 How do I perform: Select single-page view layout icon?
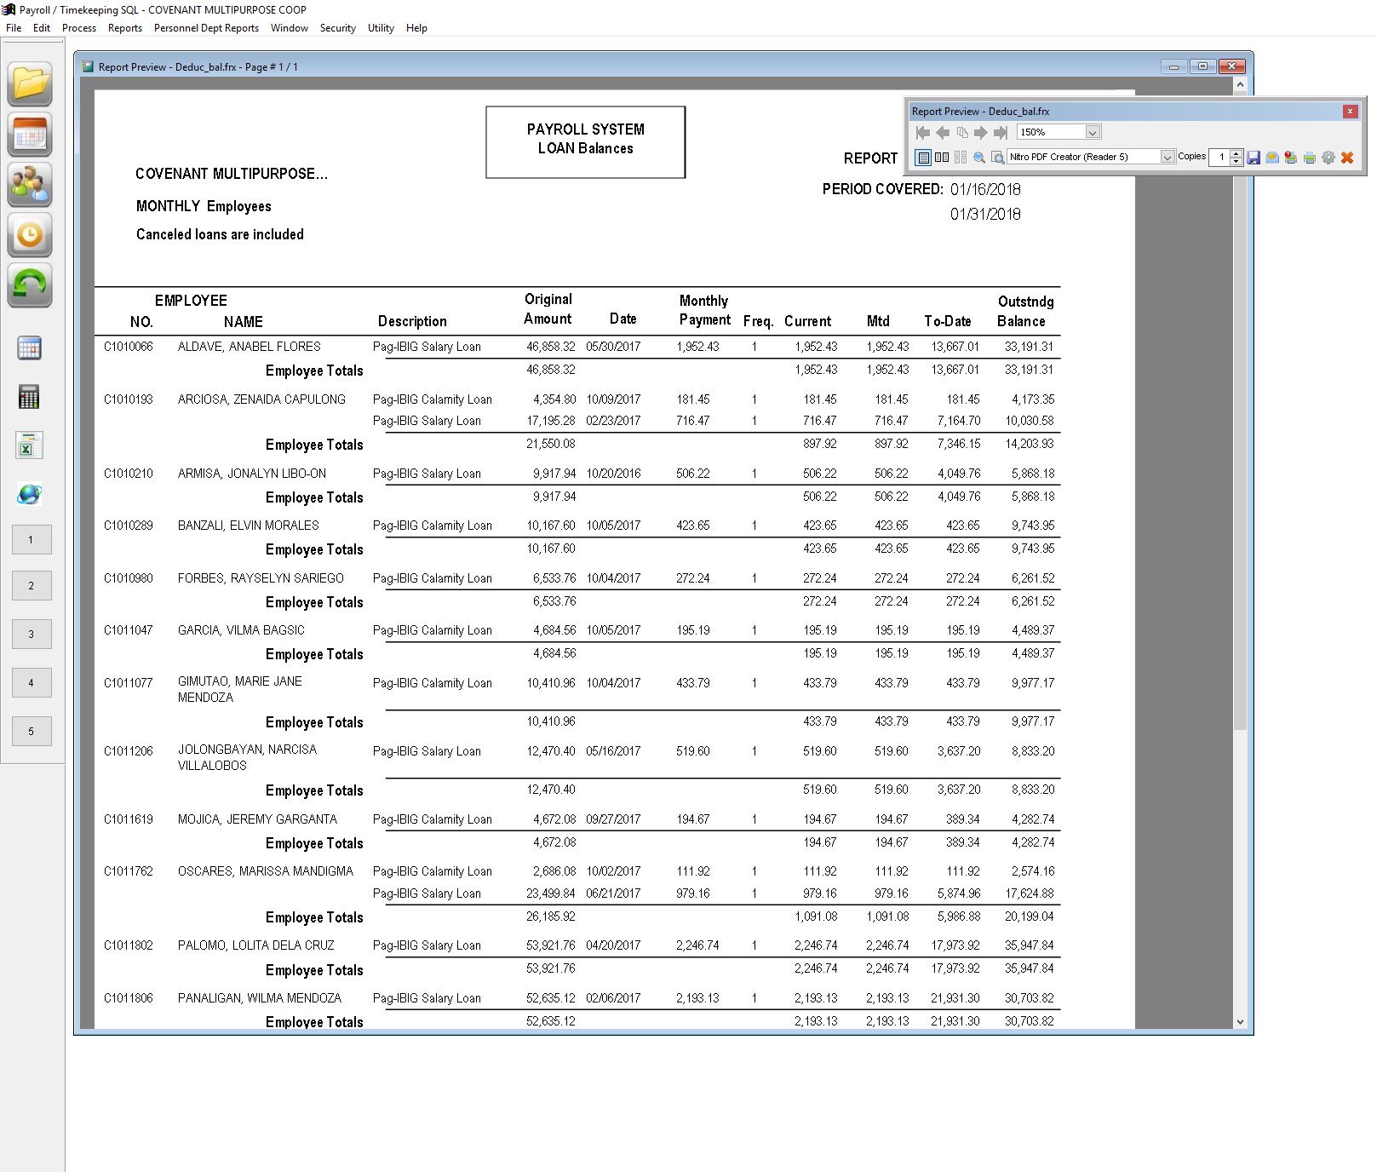(923, 158)
